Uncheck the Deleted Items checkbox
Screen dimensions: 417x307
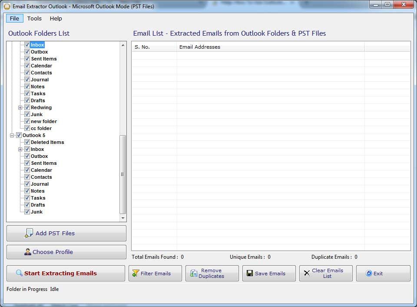27,142
